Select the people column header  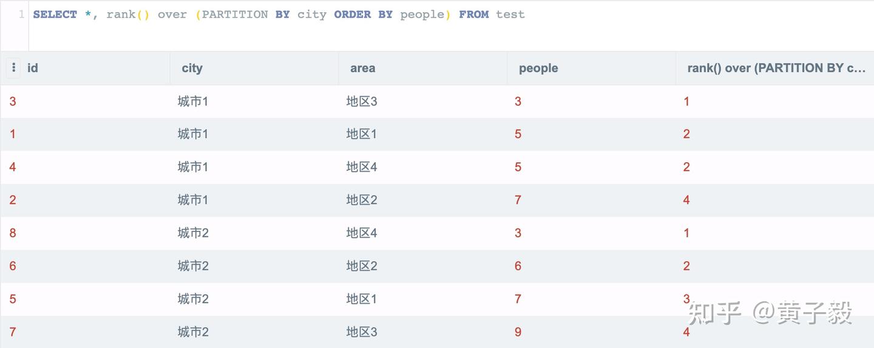(x=538, y=68)
